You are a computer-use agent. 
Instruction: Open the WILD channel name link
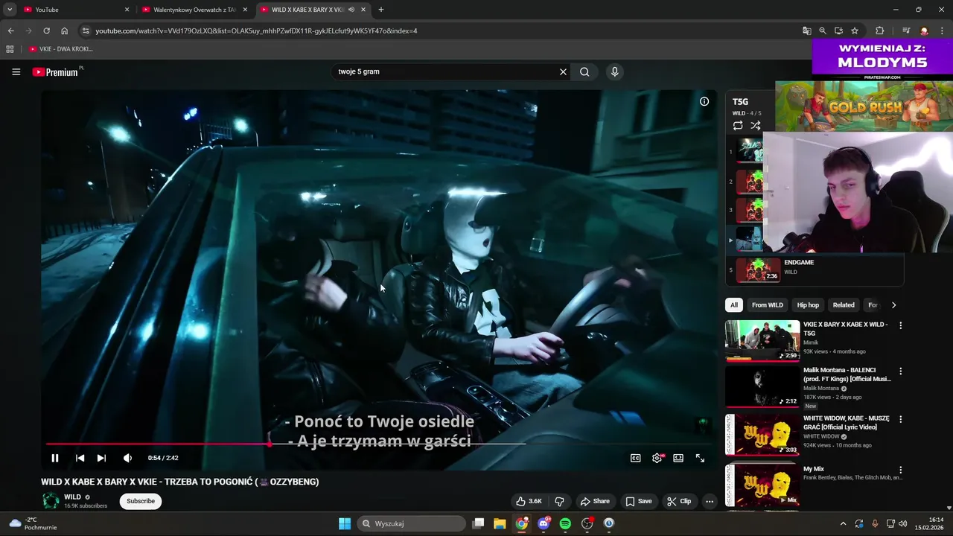(x=72, y=497)
